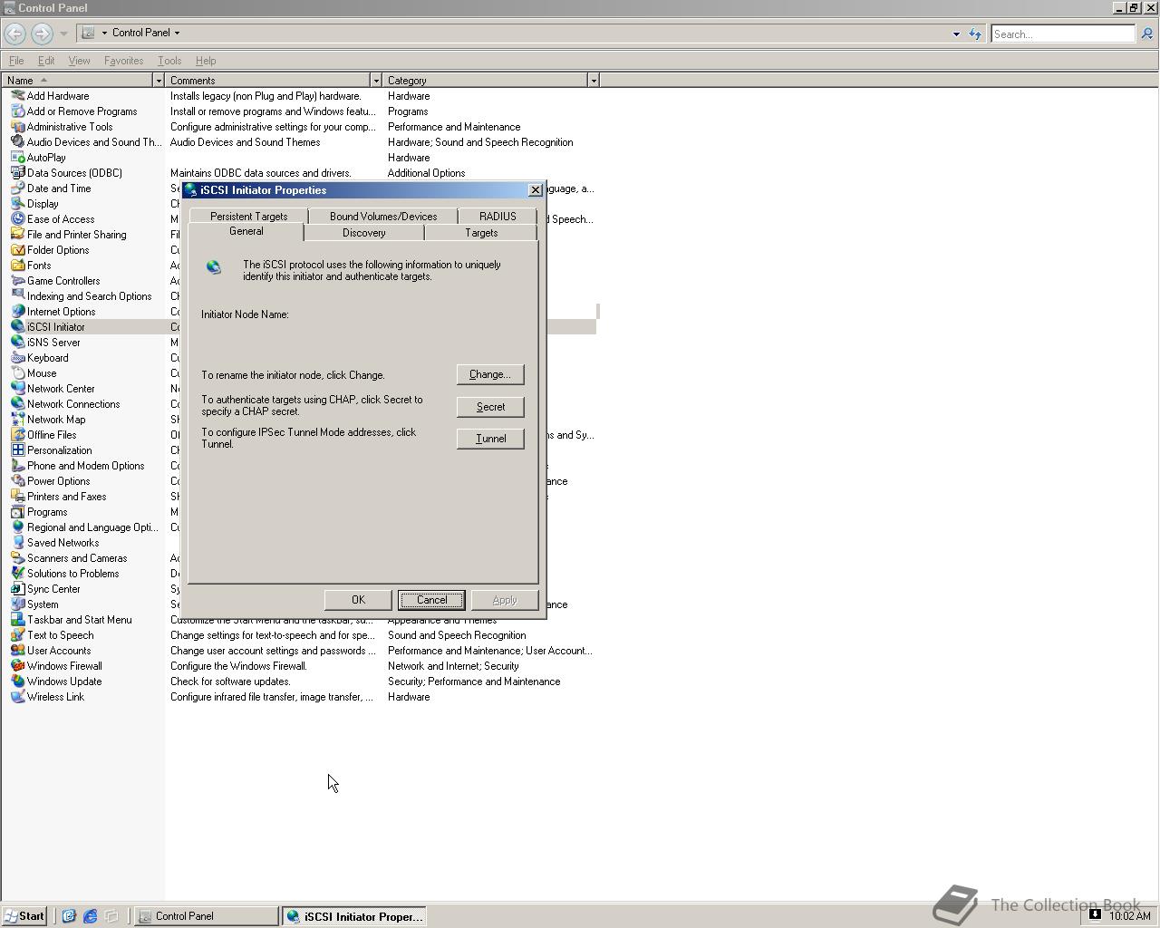1160x928 pixels.
Task: Focus the Search input field
Action: 1062,34
